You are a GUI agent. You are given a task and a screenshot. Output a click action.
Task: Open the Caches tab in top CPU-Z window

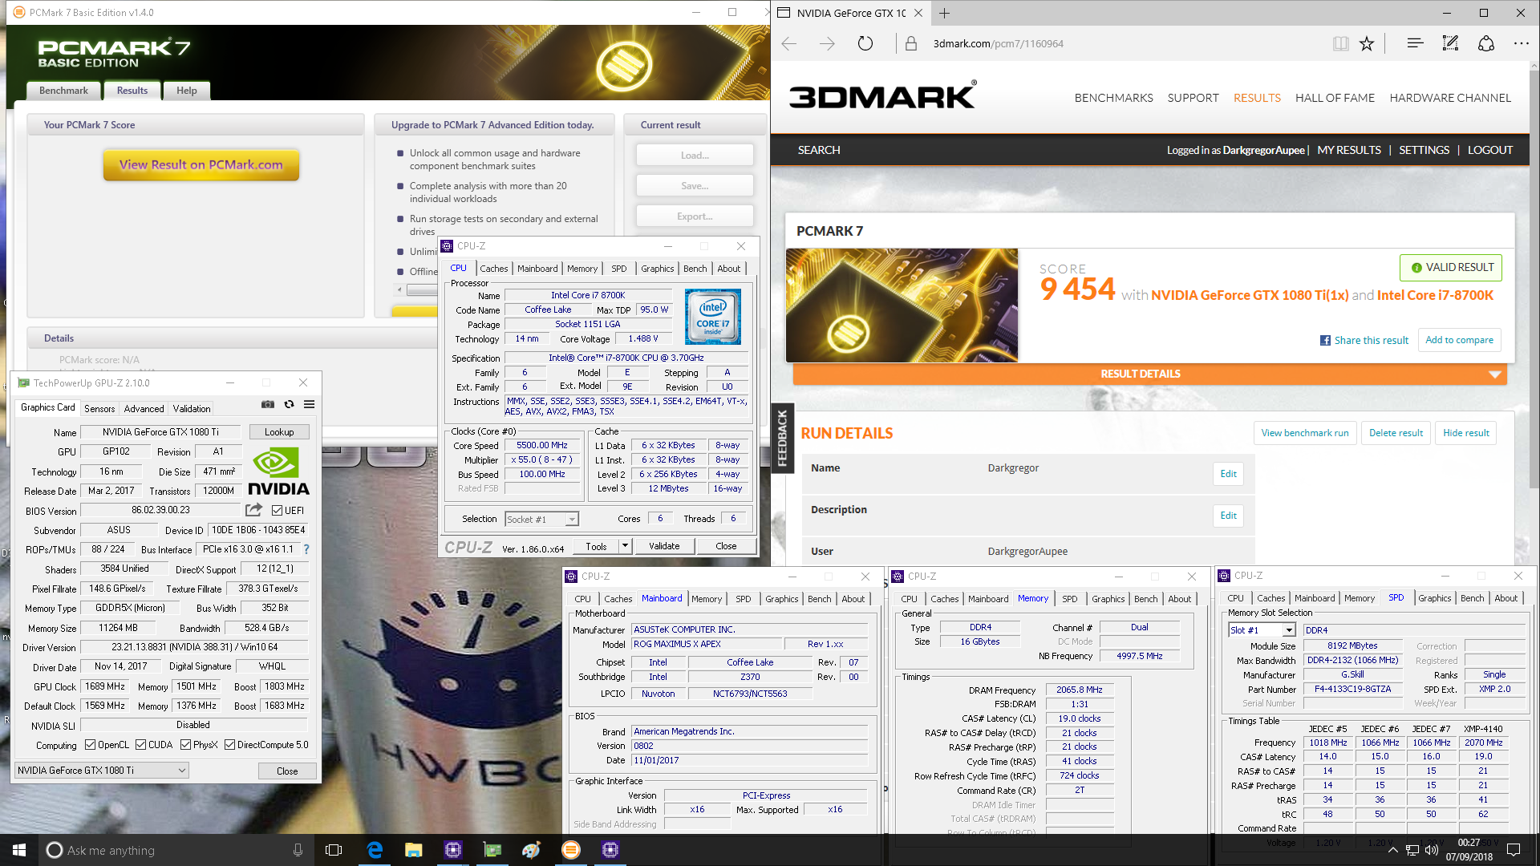point(493,269)
